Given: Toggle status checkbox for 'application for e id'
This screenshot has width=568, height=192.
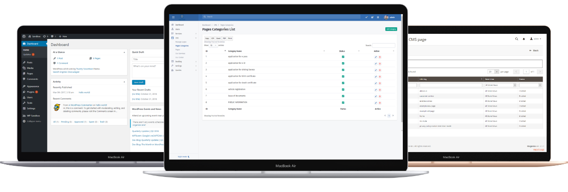Looking at the screenshot, I should coord(343,63).
